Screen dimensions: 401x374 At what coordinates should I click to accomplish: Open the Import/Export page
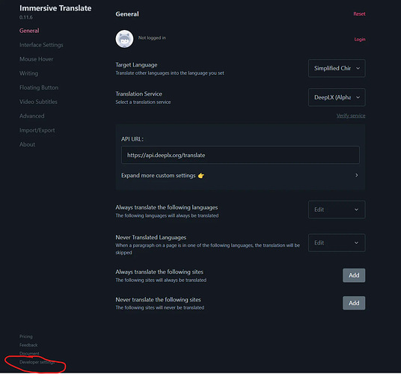37,130
